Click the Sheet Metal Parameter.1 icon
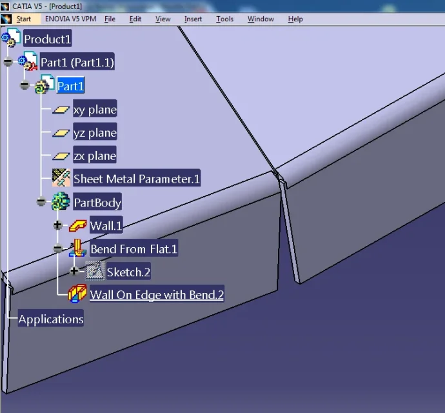 point(61,178)
